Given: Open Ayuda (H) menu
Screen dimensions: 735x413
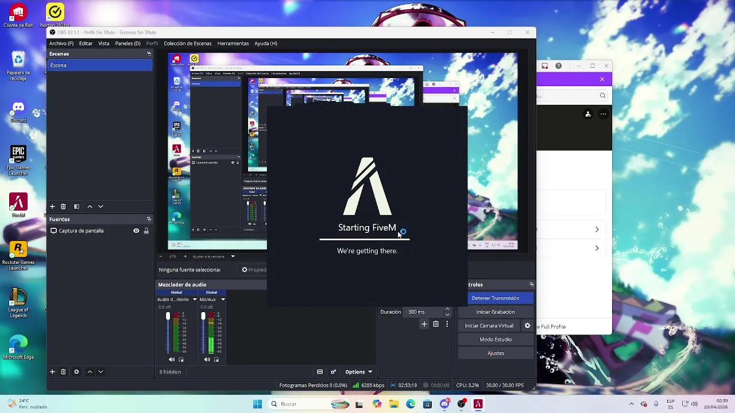Looking at the screenshot, I should pos(266,44).
